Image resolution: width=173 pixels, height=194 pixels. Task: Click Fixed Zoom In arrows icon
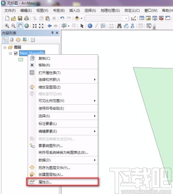(34, 25)
